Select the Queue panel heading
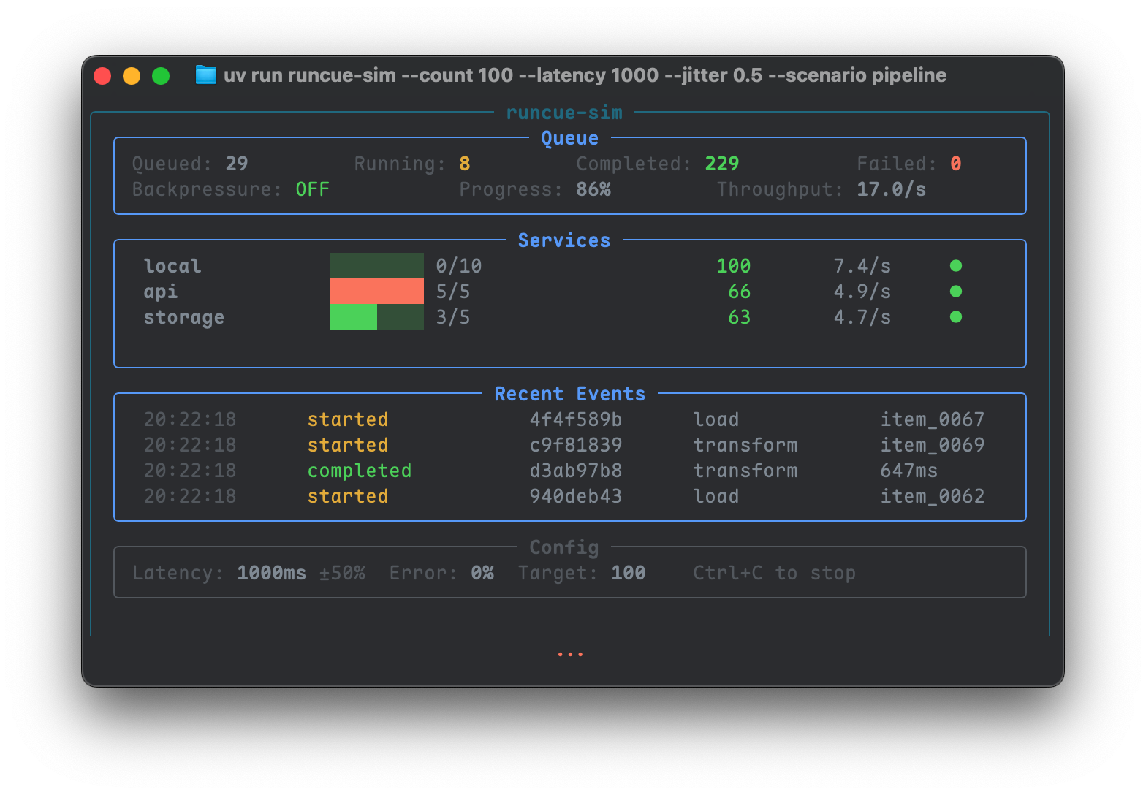 coord(569,138)
